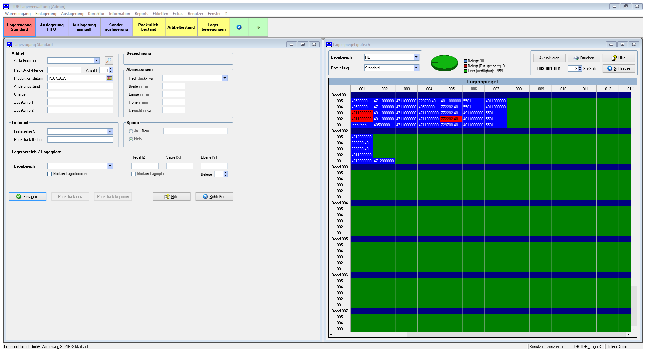Click the red blocked cell in Regal 001 row 003

361,113
